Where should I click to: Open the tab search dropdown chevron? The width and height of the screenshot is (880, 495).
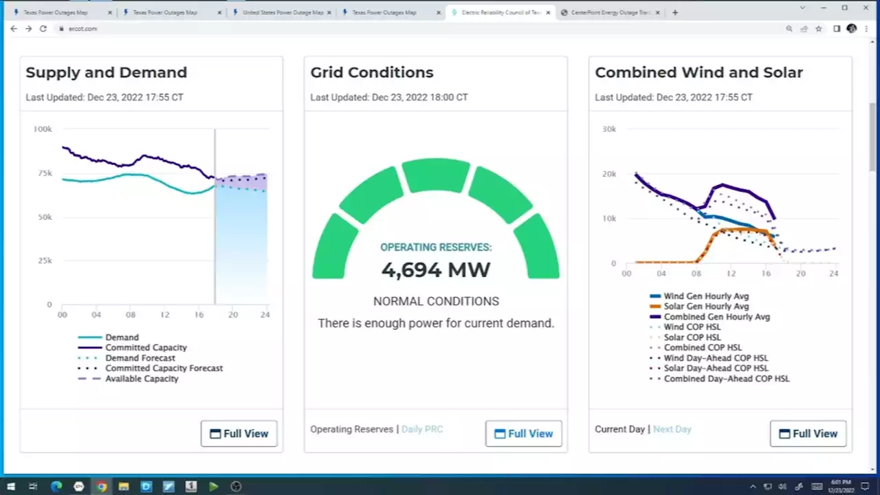point(803,8)
